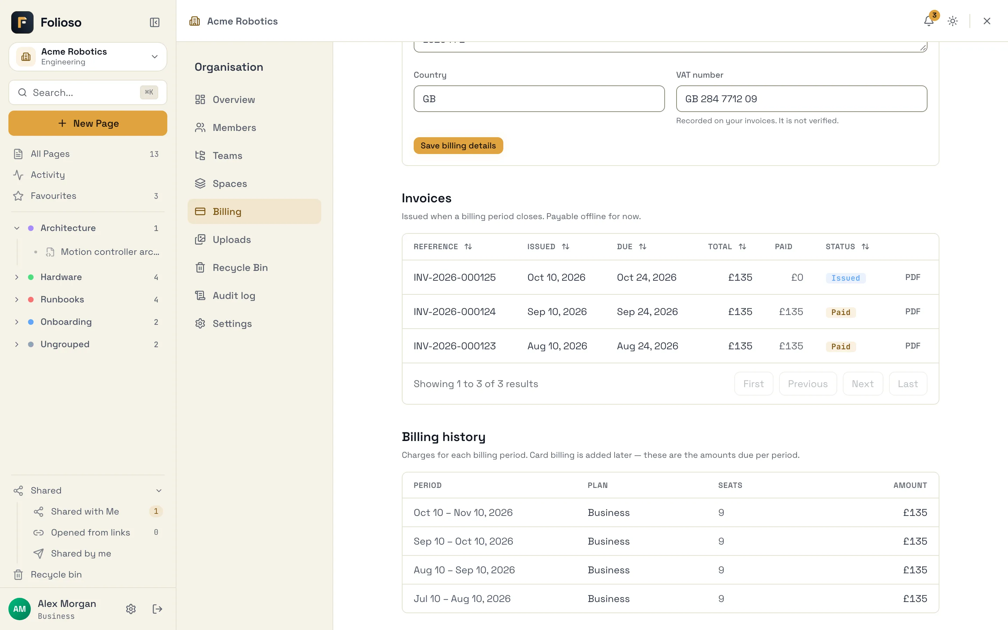Open the Acme Robotics workspace switcher
Image resolution: width=1008 pixels, height=630 pixels.
click(88, 56)
